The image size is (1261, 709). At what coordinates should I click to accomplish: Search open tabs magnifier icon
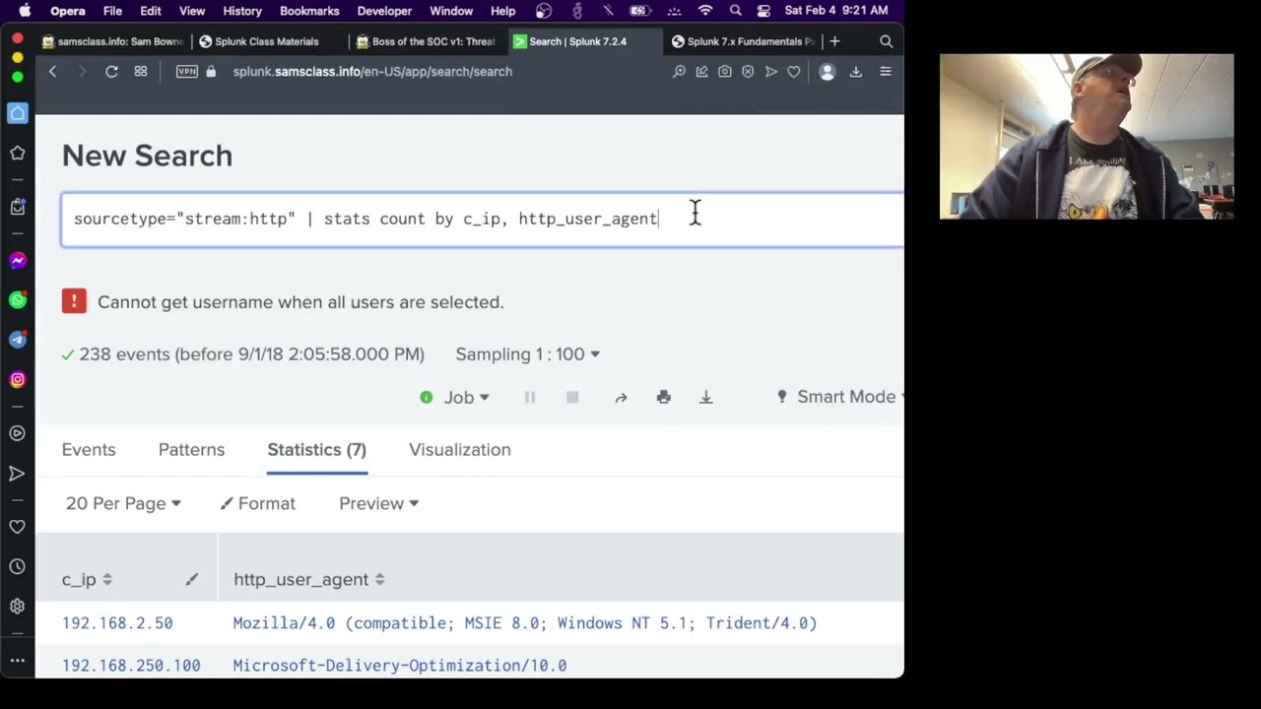[886, 41]
